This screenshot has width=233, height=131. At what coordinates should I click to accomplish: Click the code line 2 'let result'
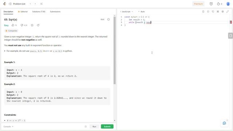pos(137,20)
